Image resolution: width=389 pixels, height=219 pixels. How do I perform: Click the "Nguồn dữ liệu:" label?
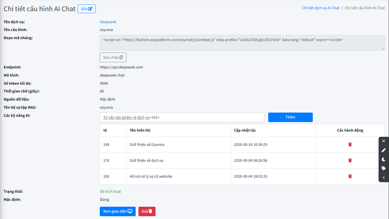pyautogui.click(x=17, y=99)
